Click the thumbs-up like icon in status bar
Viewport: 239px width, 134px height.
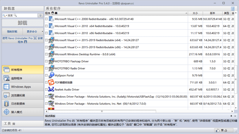pyautogui.click(x=218, y=130)
